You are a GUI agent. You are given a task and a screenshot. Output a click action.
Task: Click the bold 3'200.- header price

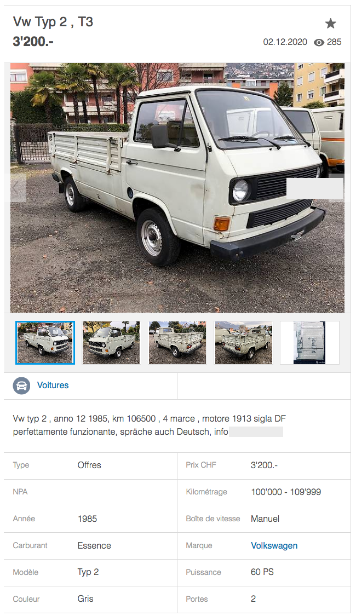[x=33, y=42]
